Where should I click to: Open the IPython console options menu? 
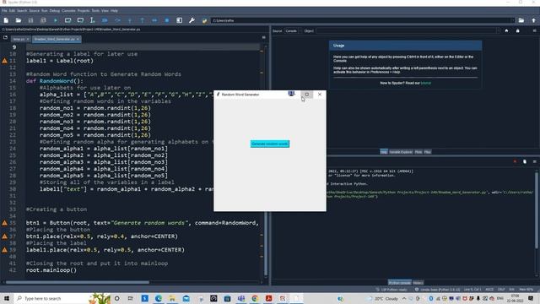pos(534,161)
